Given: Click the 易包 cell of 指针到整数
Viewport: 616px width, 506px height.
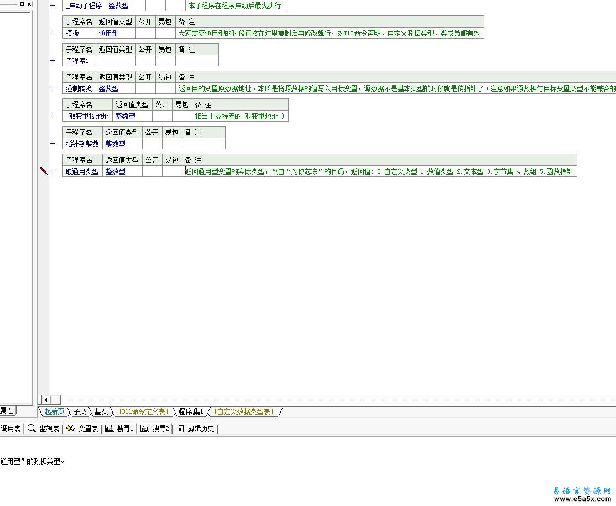Looking at the screenshot, I should (172, 144).
